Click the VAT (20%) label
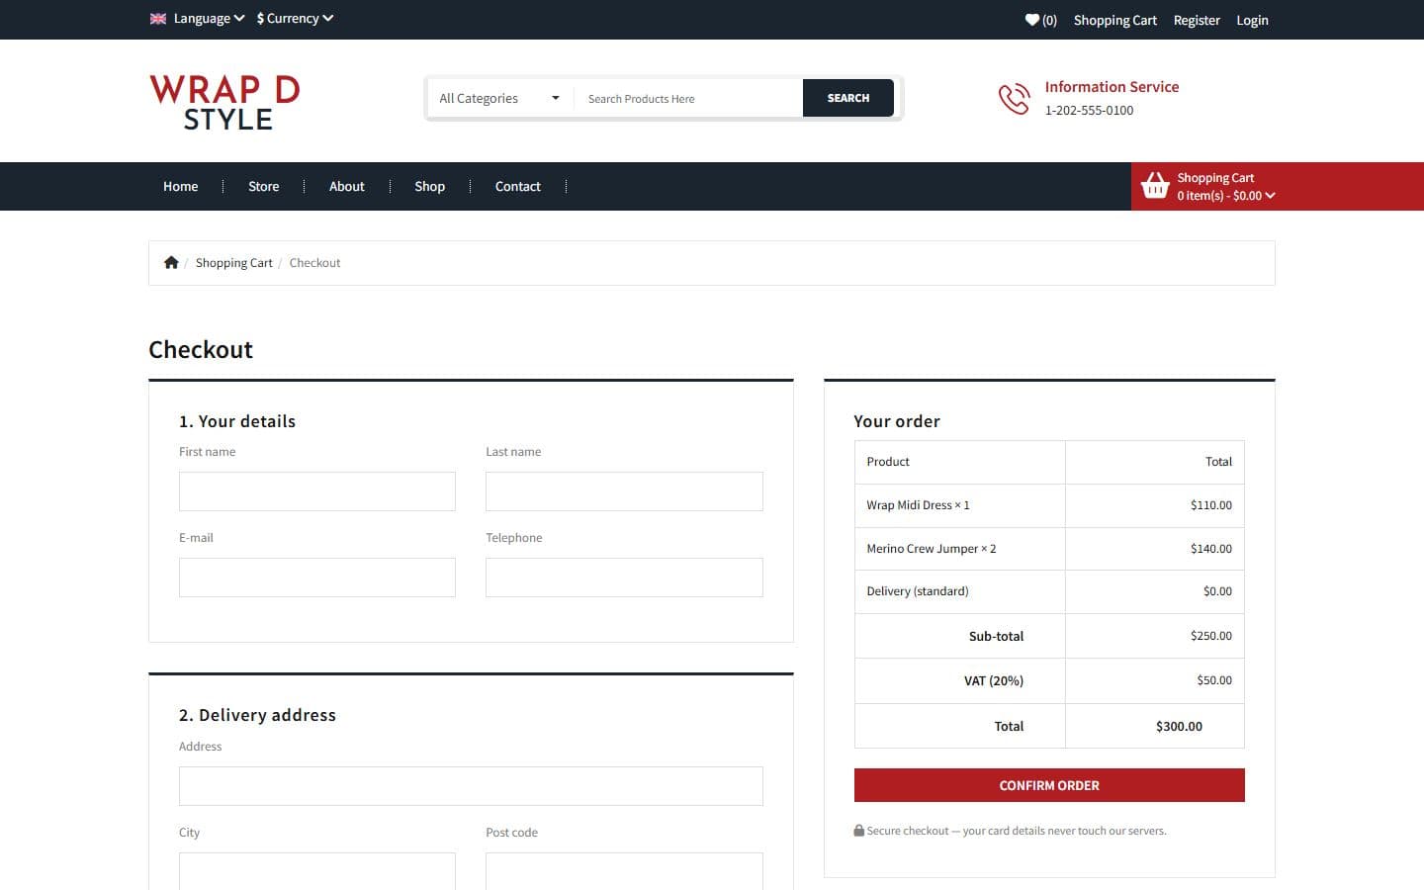The height and width of the screenshot is (890, 1424). [x=994, y=680]
